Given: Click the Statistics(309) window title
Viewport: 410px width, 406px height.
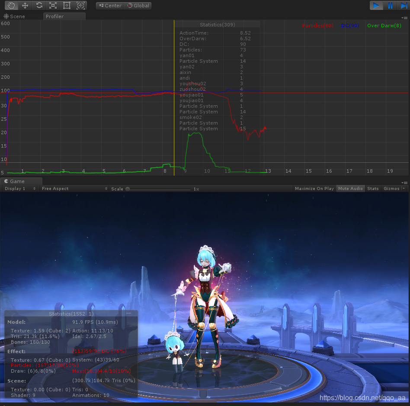Looking at the screenshot, I should point(218,25).
